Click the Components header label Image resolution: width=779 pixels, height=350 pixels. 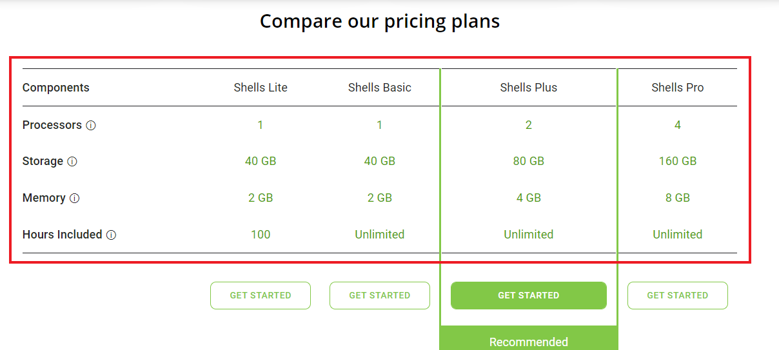point(56,88)
